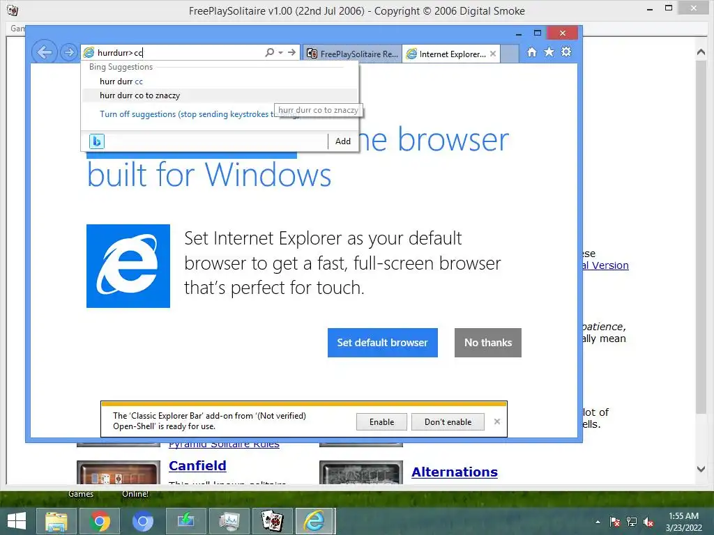Image resolution: width=714 pixels, height=535 pixels.
Task: Open the Canfield link in the FreePlaySolitaire window
Action: pyautogui.click(x=197, y=466)
